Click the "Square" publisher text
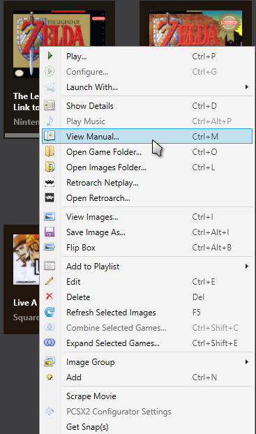 26,317
